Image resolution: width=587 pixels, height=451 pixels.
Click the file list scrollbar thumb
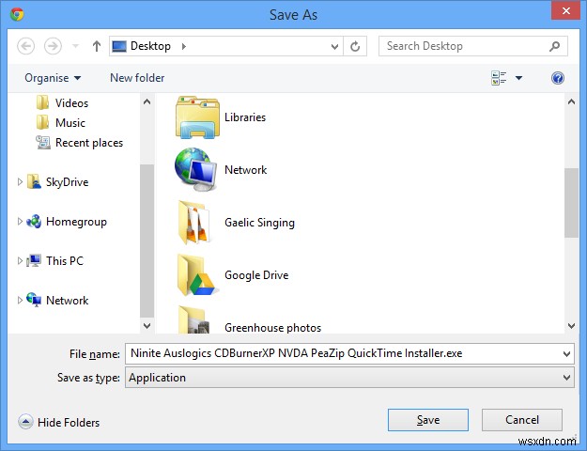click(571, 203)
